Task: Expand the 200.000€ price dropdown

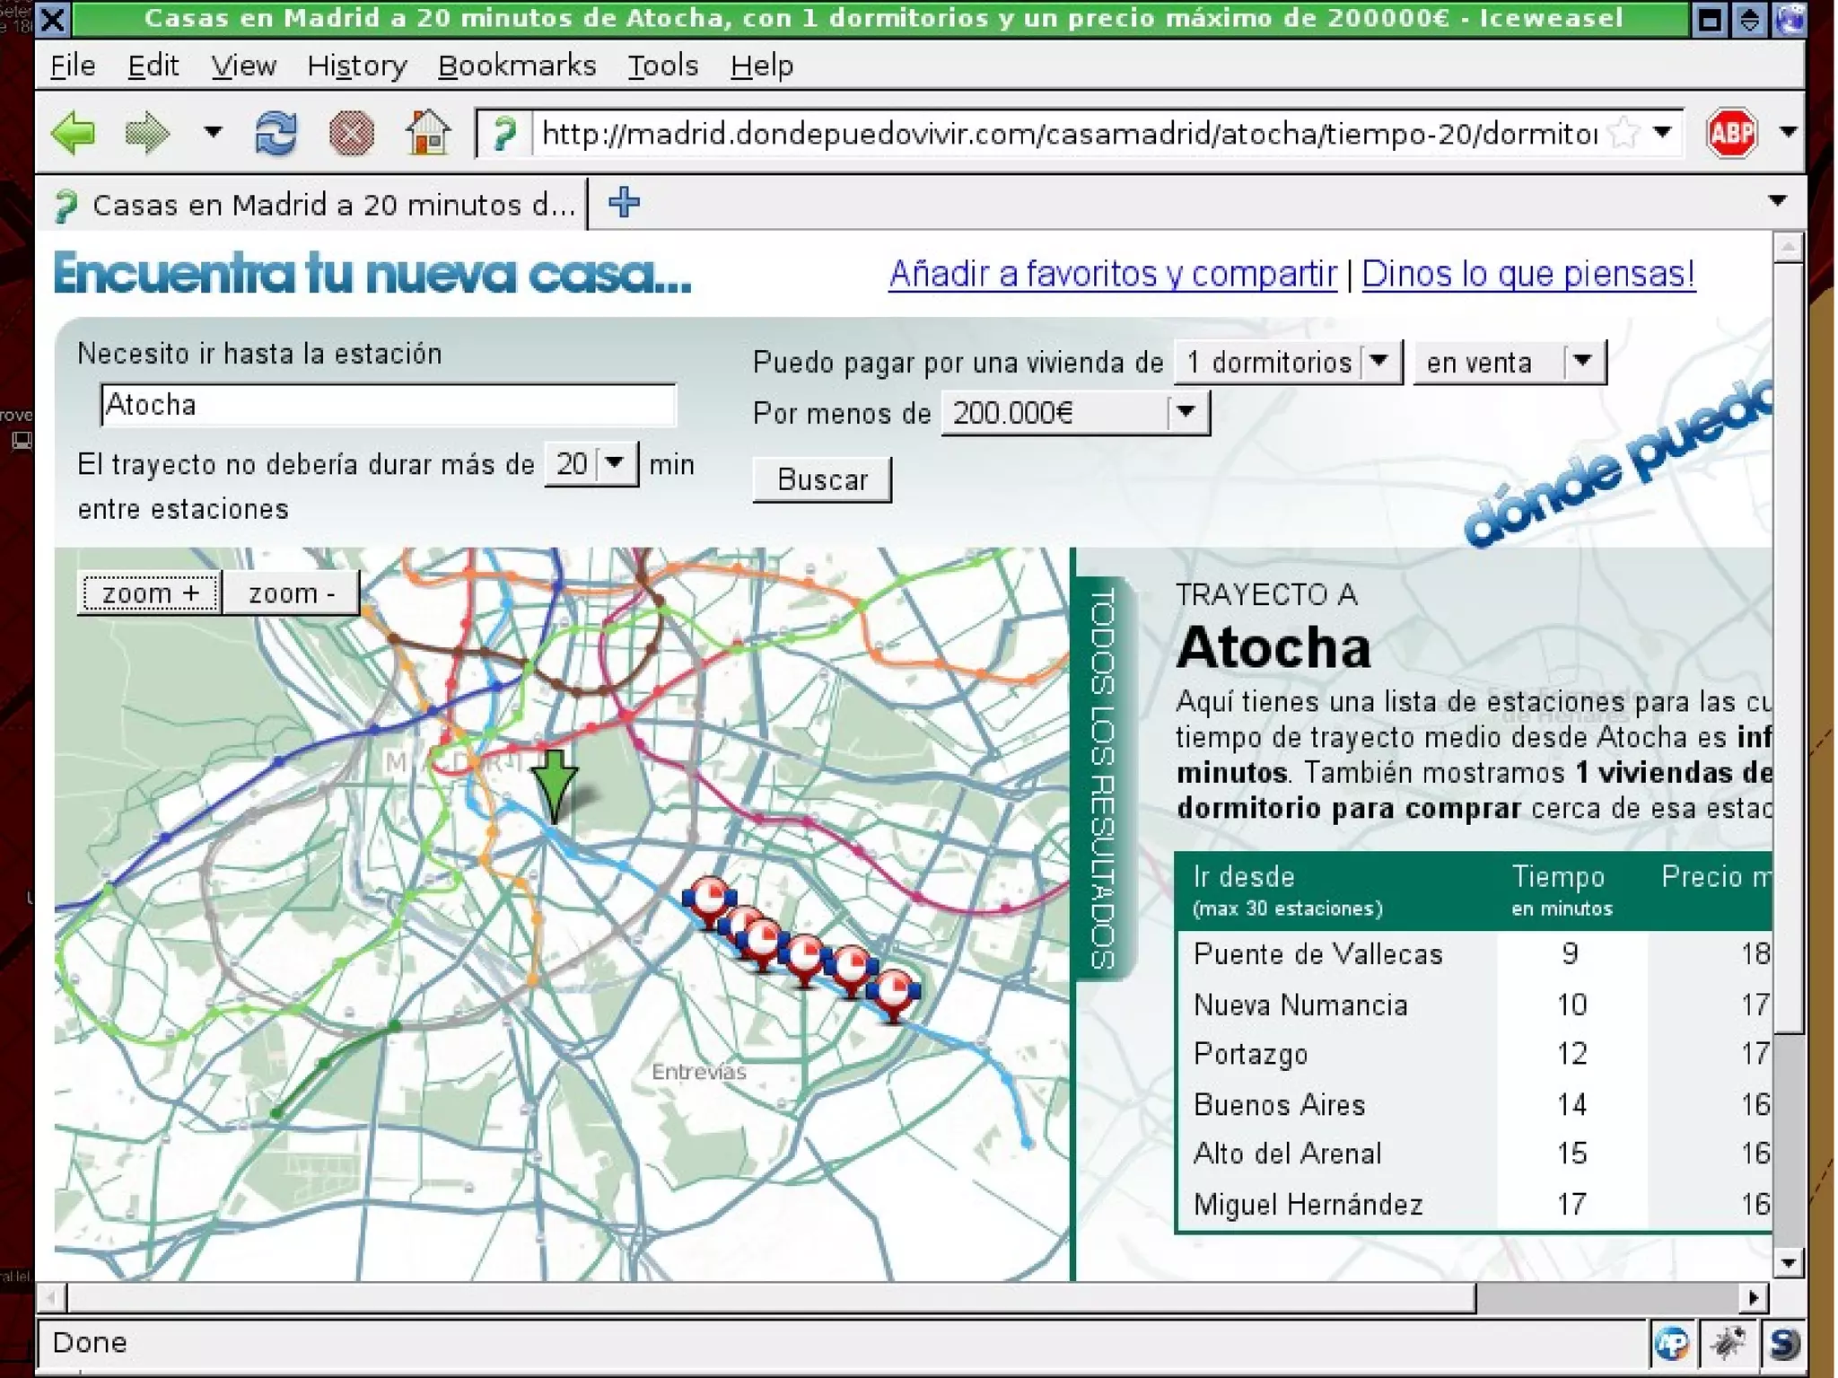Action: (1186, 412)
